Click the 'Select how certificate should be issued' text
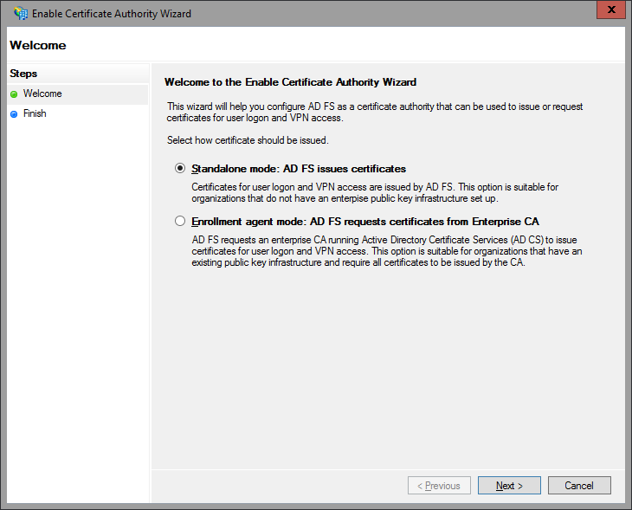 248,140
